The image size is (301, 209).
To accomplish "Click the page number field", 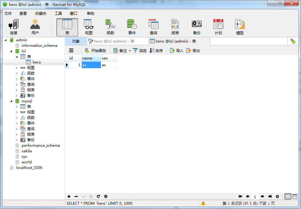I will click(255, 197).
